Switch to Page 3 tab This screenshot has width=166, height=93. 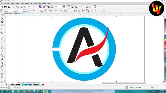(x=32, y=83)
